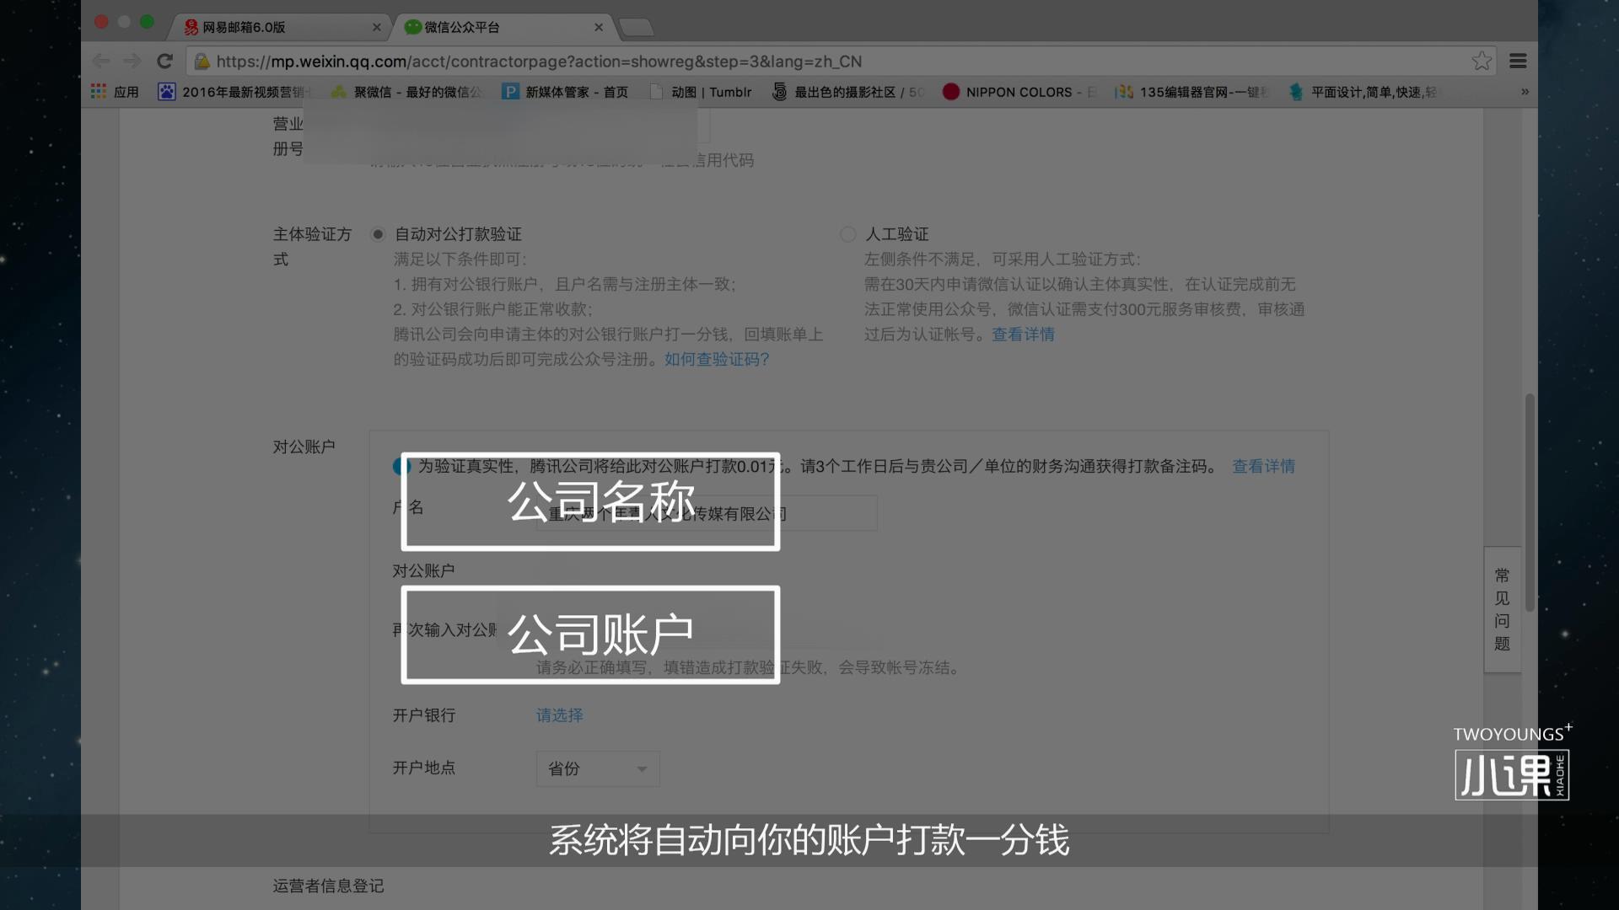Screen dimensions: 1619x910
Task: Open the 查看详情 link near payment notice
Action: coord(1263,466)
